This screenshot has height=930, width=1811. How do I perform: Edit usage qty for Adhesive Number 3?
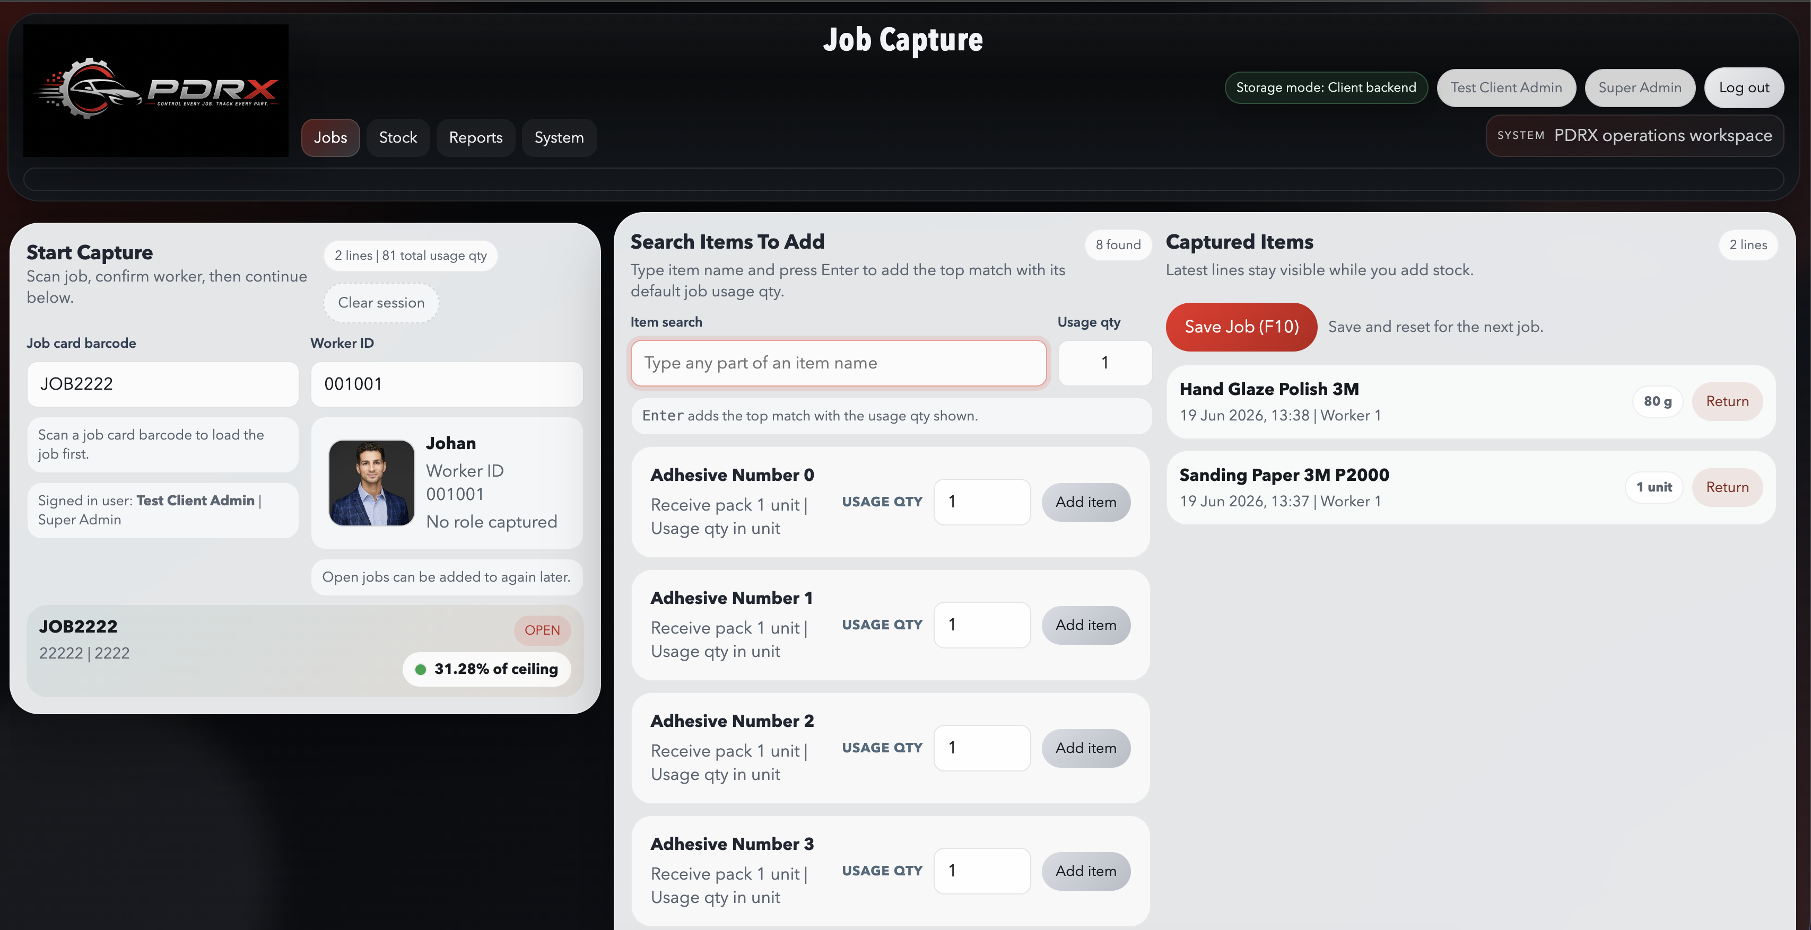pyautogui.click(x=982, y=871)
